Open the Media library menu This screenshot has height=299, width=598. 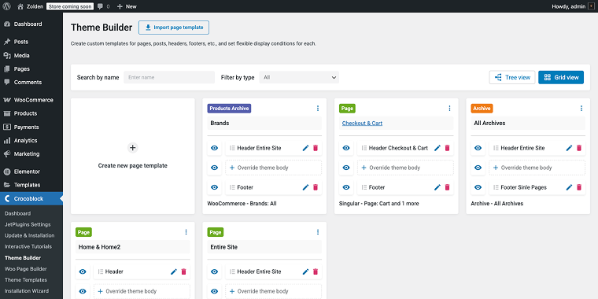coord(31,55)
